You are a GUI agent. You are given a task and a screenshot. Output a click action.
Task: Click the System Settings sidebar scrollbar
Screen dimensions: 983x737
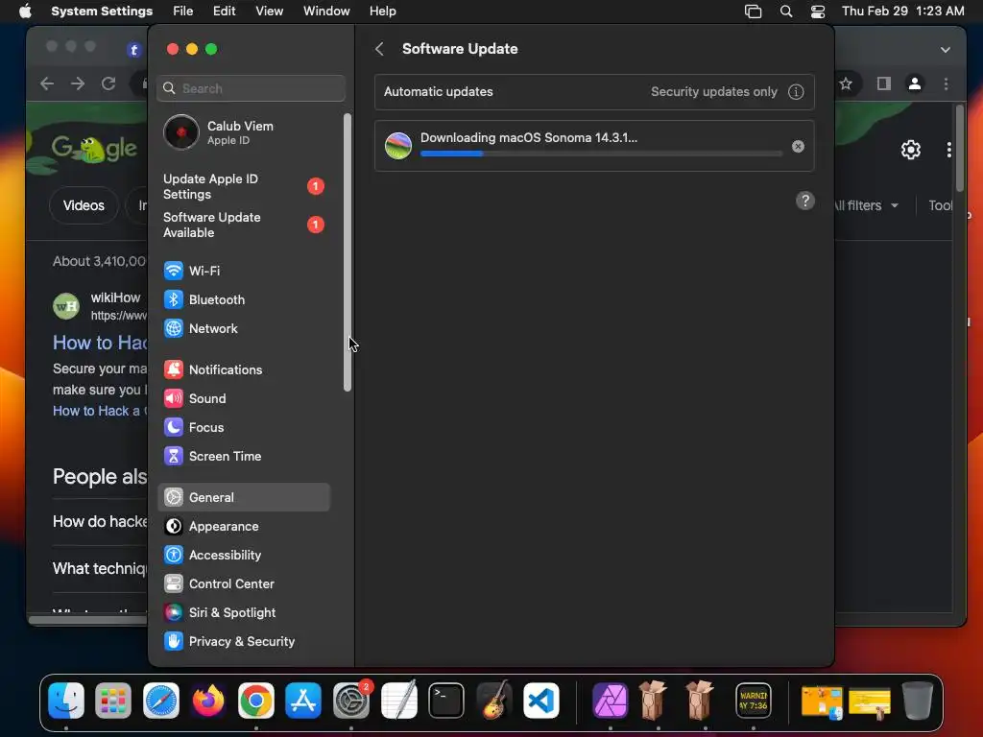click(x=348, y=252)
